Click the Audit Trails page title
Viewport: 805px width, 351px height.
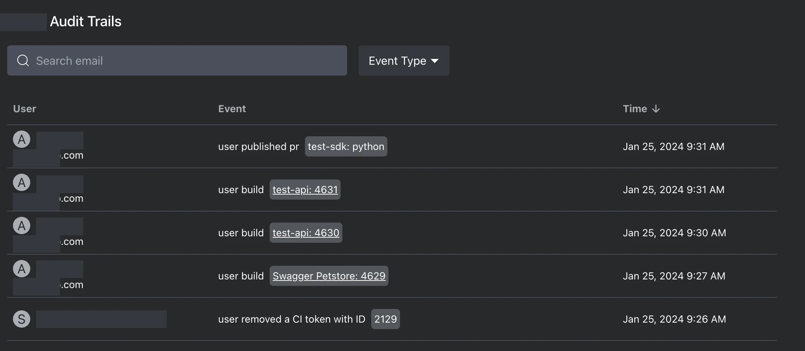point(85,22)
